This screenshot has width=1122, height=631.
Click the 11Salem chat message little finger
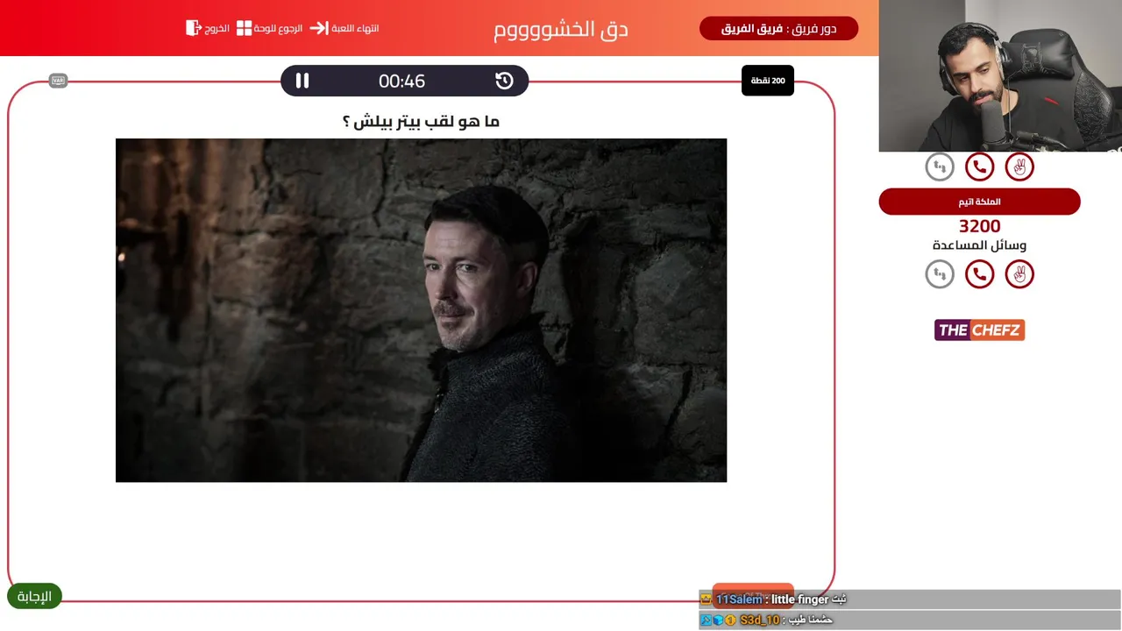tap(910, 599)
